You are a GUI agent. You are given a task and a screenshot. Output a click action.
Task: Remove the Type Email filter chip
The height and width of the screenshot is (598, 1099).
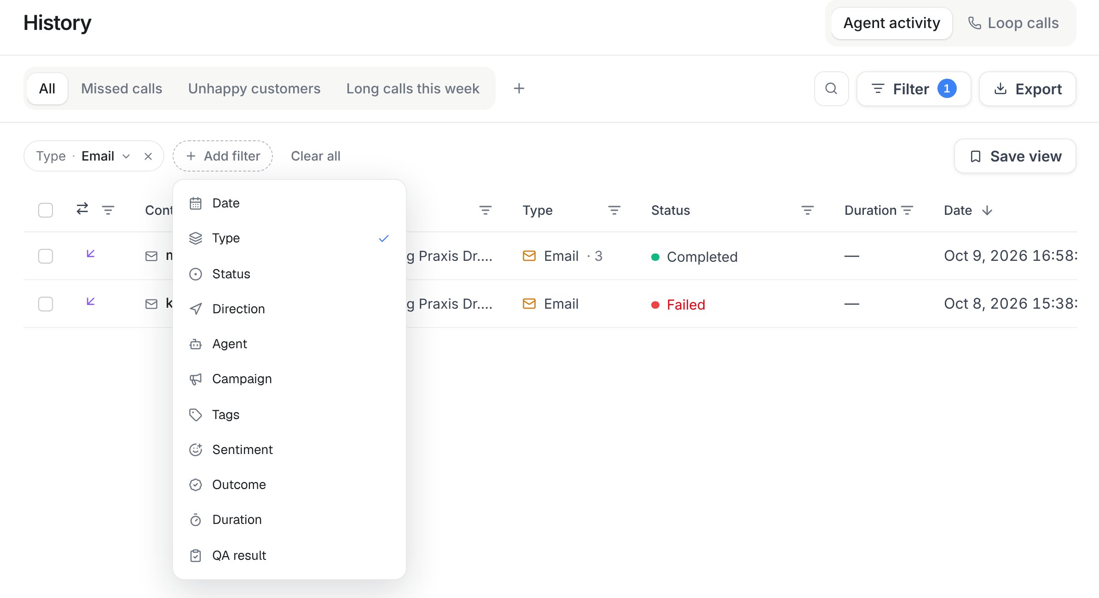(x=148, y=156)
